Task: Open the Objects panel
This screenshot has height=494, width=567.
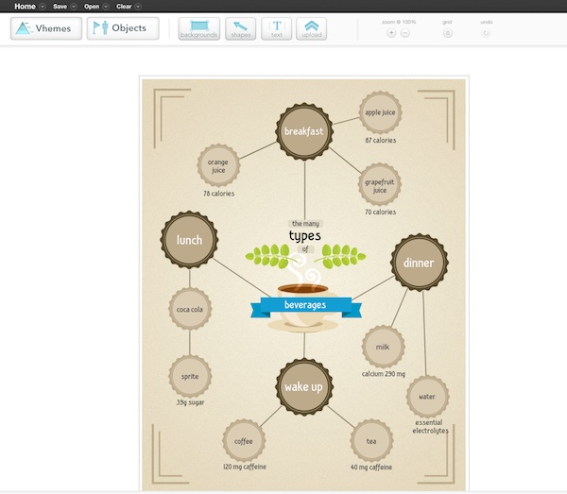Action: (x=123, y=28)
